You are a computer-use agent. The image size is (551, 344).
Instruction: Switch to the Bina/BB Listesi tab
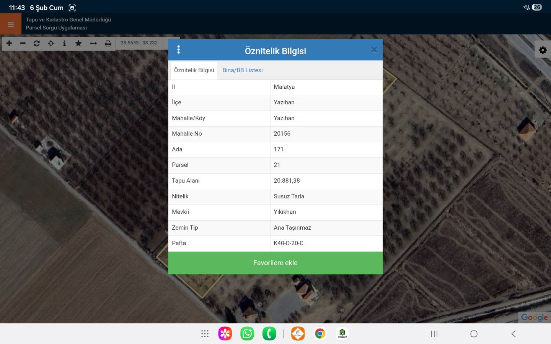tap(242, 70)
